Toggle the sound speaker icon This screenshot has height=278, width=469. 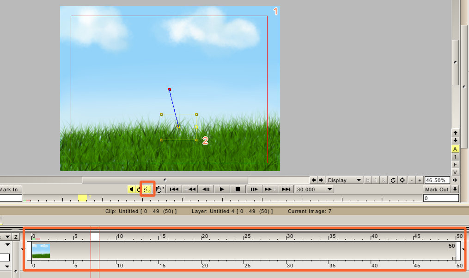[x=131, y=189]
